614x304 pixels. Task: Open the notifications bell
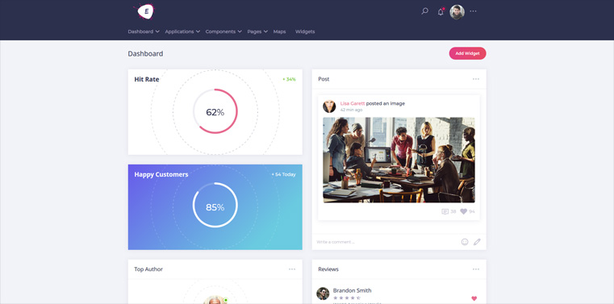[x=441, y=12]
